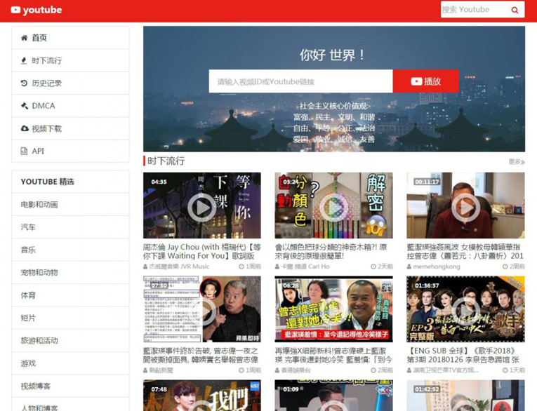The height and width of the screenshot is (411, 537).
Task: Click the flame icon beside 时下流行
Action: tap(24, 60)
